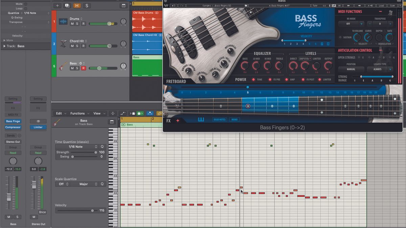Switch to the FX tab in Bass Fingers
Screen dimensions: 406x228
(x=168, y=120)
